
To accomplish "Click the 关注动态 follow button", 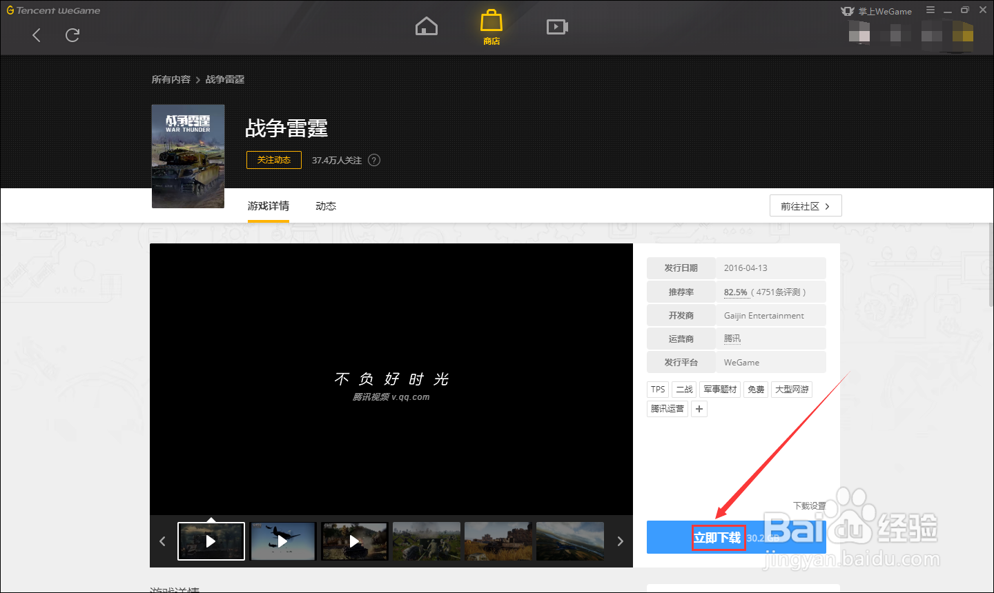I will tap(274, 160).
